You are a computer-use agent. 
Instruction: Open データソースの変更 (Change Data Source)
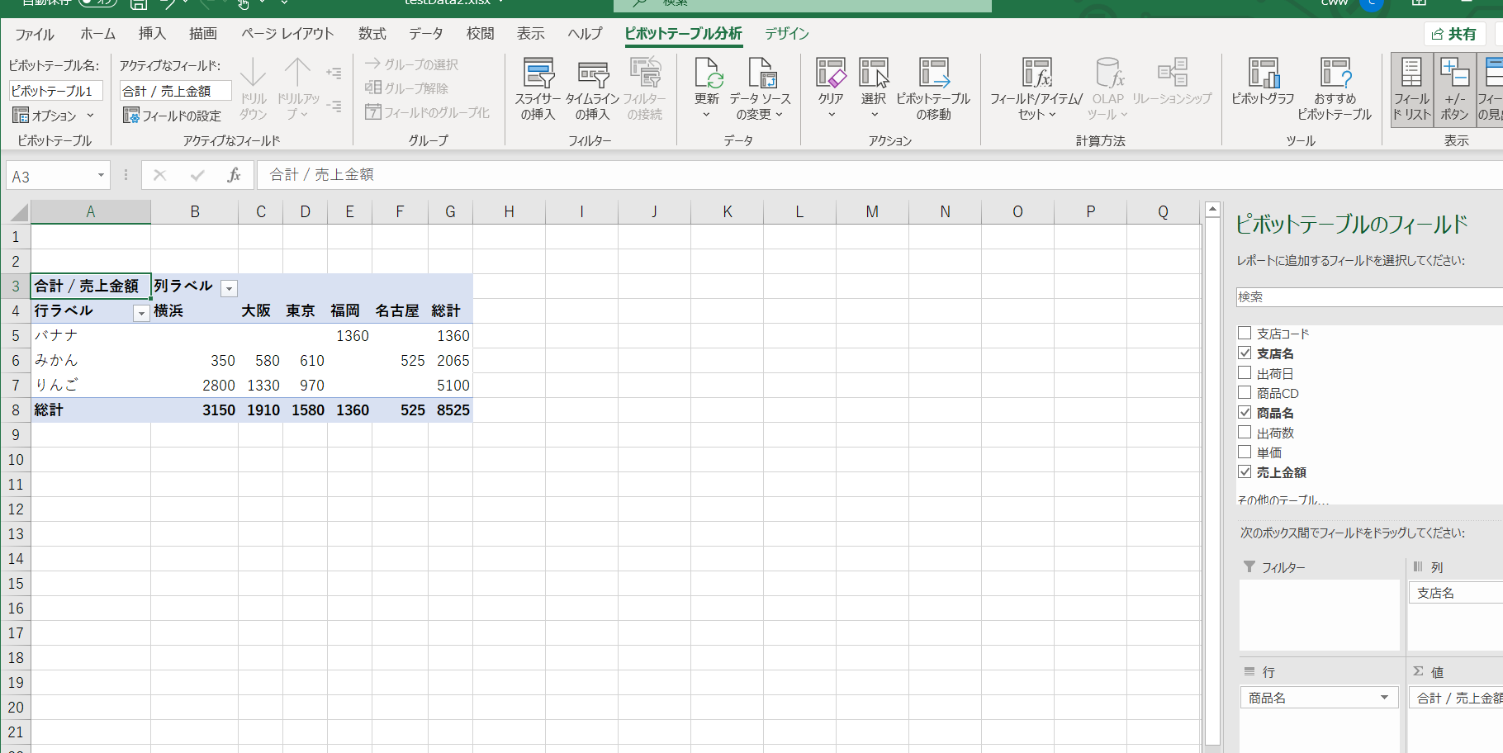tap(760, 74)
